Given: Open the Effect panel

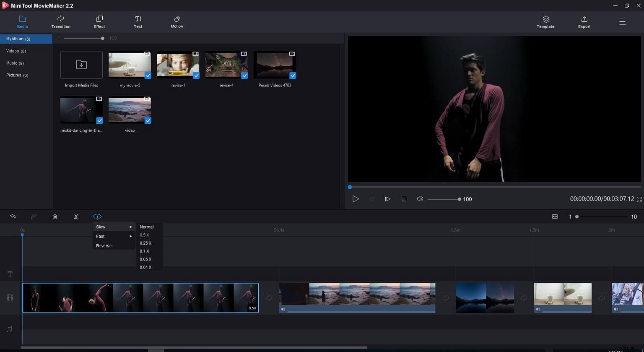Looking at the screenshot, I should pos(99,21).
